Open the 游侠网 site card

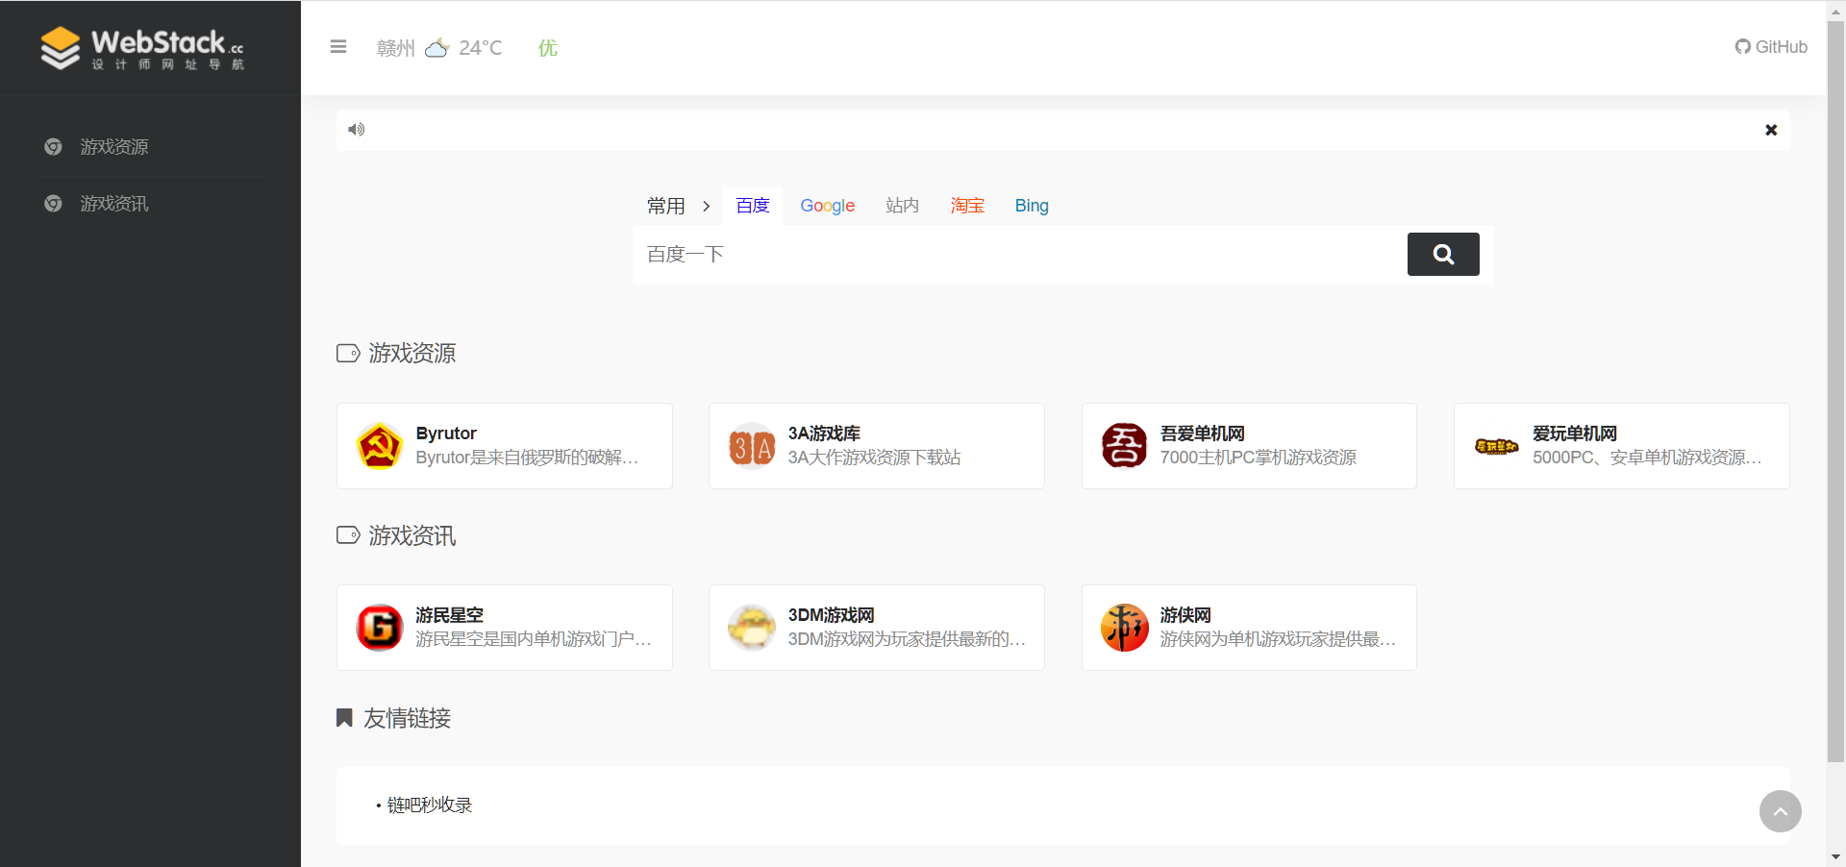[1249, 628]
